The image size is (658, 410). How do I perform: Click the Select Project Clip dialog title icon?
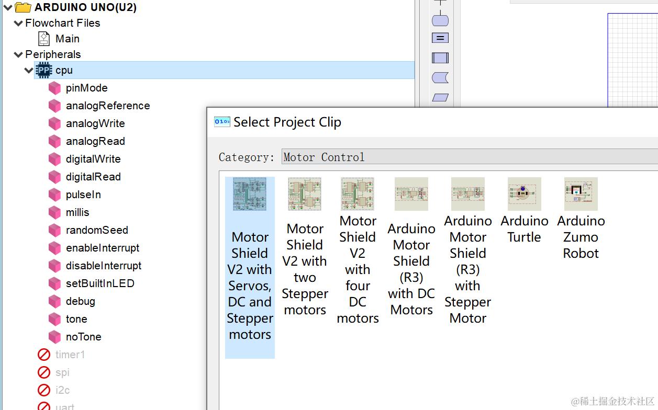pos(222,122)
